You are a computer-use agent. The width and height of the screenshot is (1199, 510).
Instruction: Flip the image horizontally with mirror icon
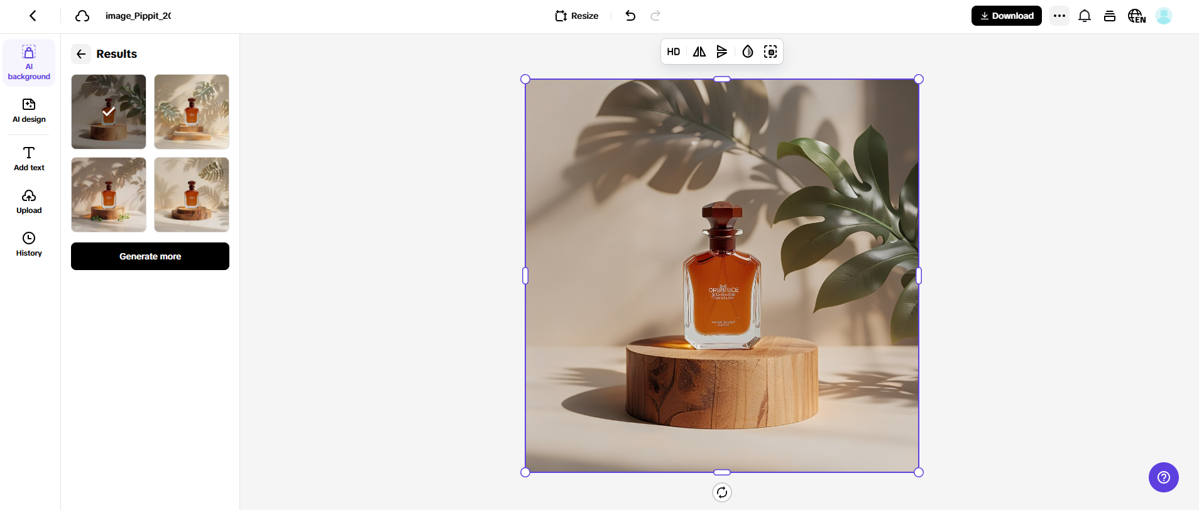click(x=699, y=52)
